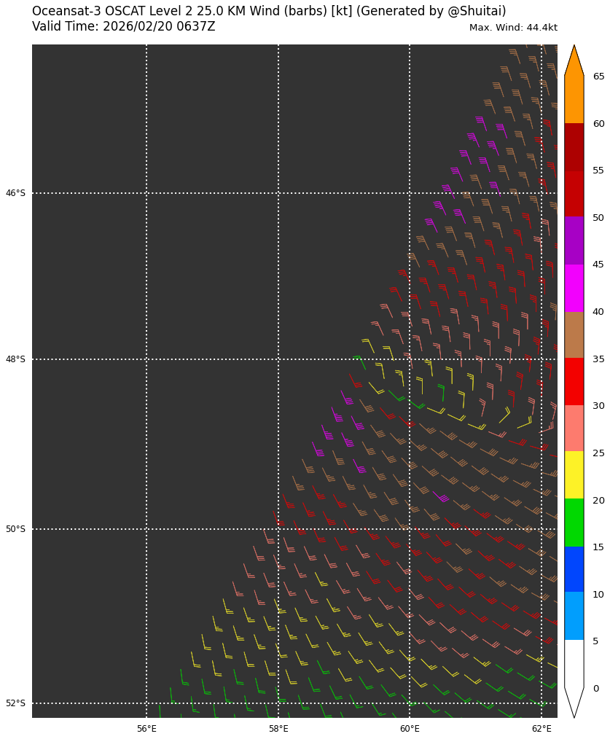Click the light blue 5-10 kt band

pyautogui.click(x=574, y=616)
